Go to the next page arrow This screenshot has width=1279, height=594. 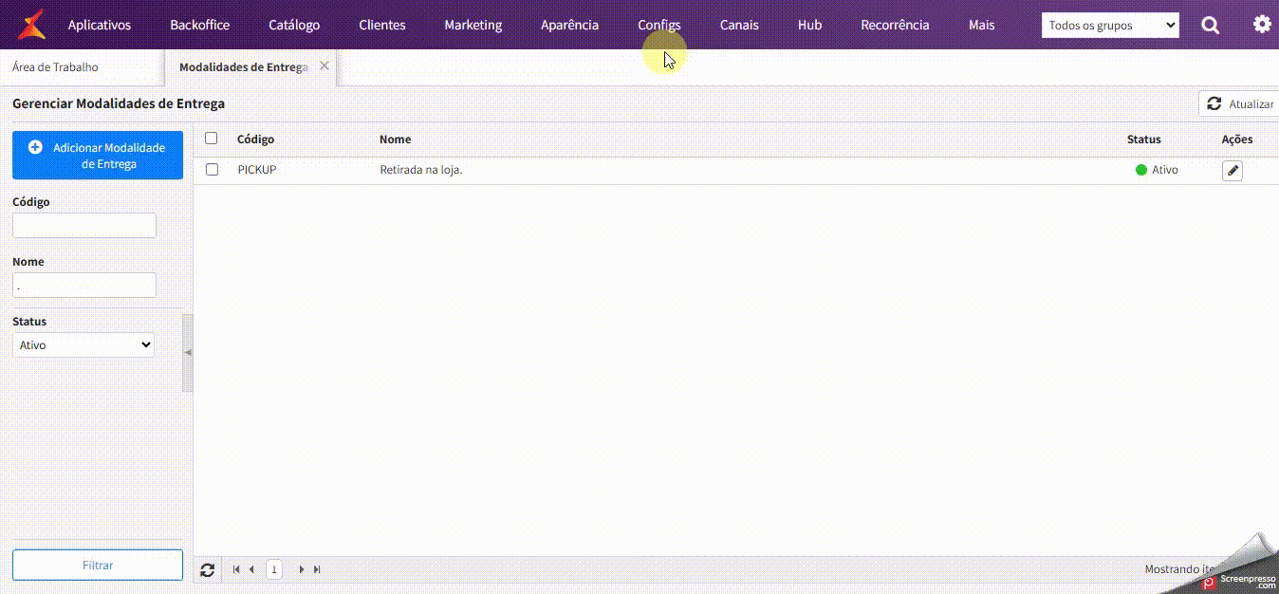302,569
